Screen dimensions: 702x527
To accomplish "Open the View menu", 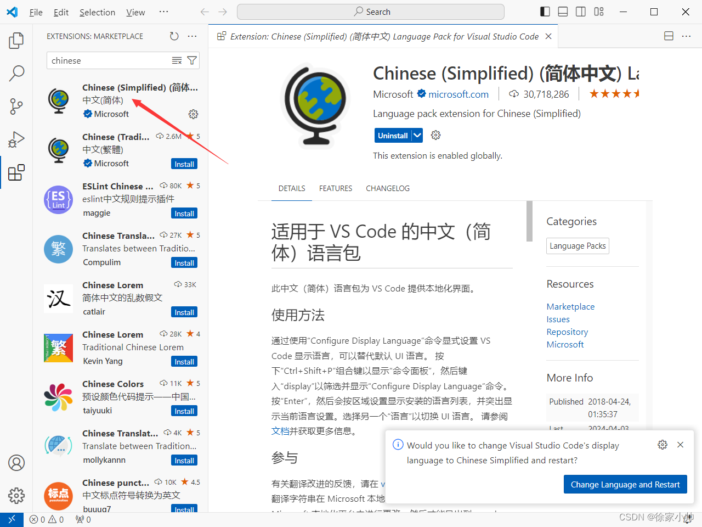I will pos(135,12).
